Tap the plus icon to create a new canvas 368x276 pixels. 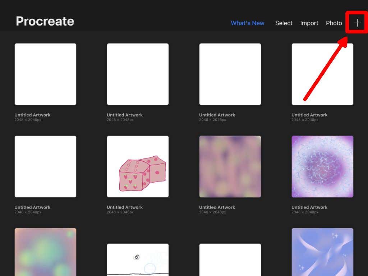[x=357, y=23]
